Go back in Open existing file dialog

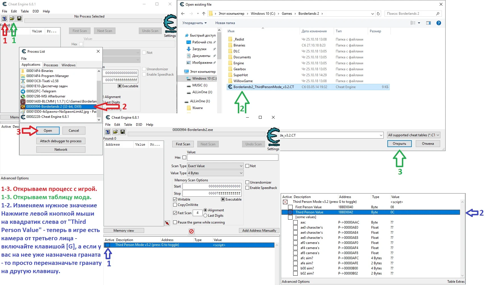click(183, 14)
